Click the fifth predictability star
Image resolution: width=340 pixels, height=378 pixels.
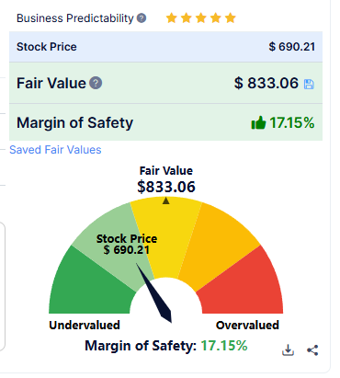[x=231, y=18]
